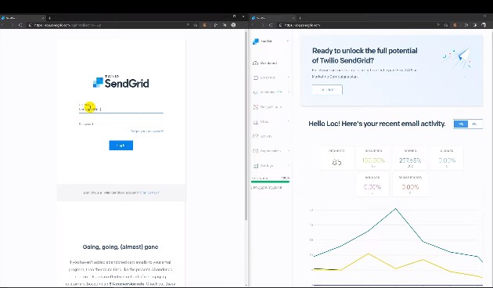Screen dimensions: 493x288
Task: Open the profile avatar in the left browser
Action: [233, 25]
